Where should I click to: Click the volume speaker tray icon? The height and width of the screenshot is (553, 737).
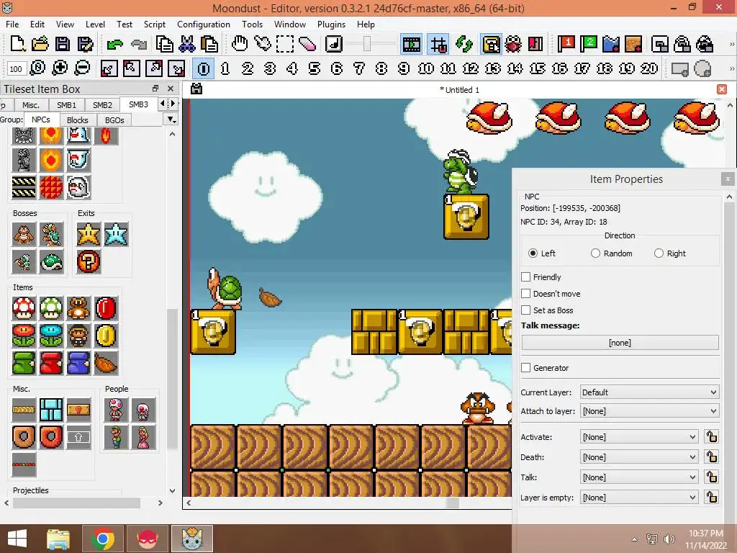(669, 539)
